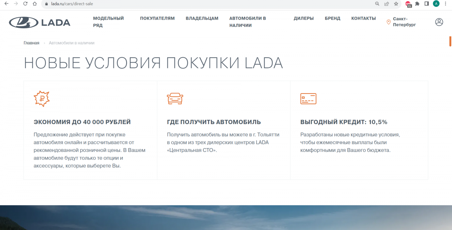
Task: Click the landscape banner image below cards
Action: coord(226,218)
